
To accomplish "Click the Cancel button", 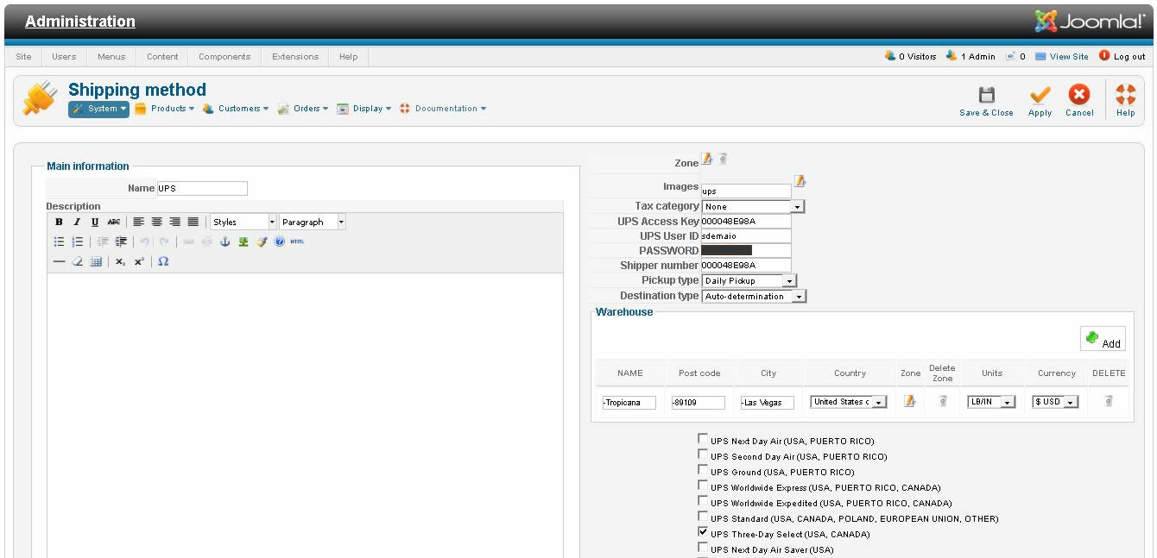I will click(x=1079, y=101).
